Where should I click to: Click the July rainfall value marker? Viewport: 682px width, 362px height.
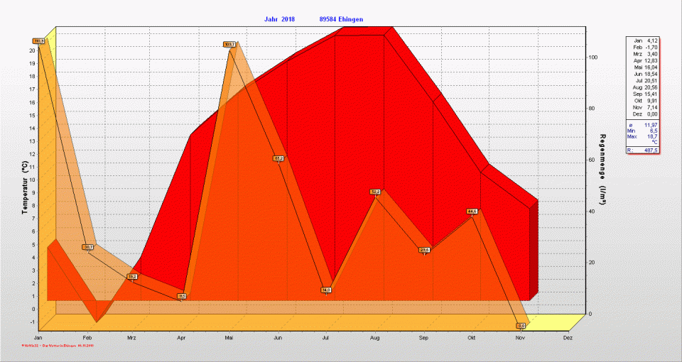[327, 290]
